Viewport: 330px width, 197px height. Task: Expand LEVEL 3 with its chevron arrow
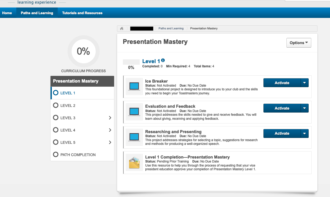(110, 118)
